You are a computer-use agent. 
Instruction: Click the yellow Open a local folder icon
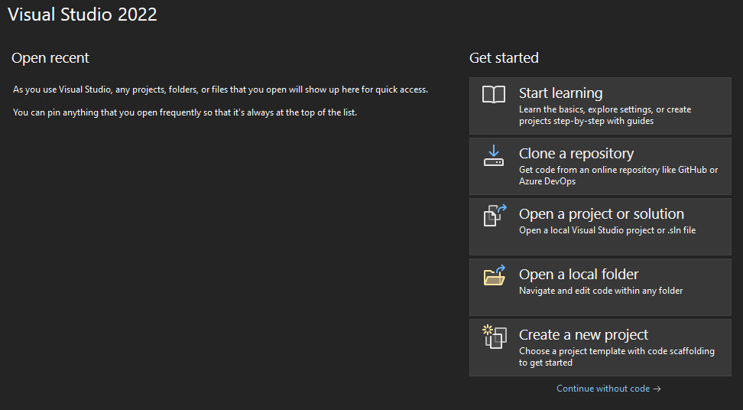pos(495,275)
